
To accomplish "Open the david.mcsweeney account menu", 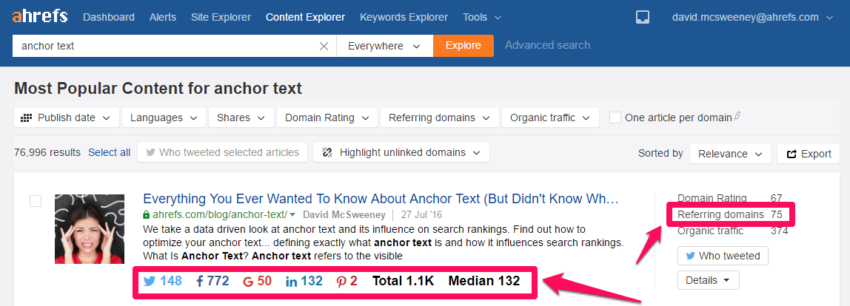I will click(x=752, y=17).
